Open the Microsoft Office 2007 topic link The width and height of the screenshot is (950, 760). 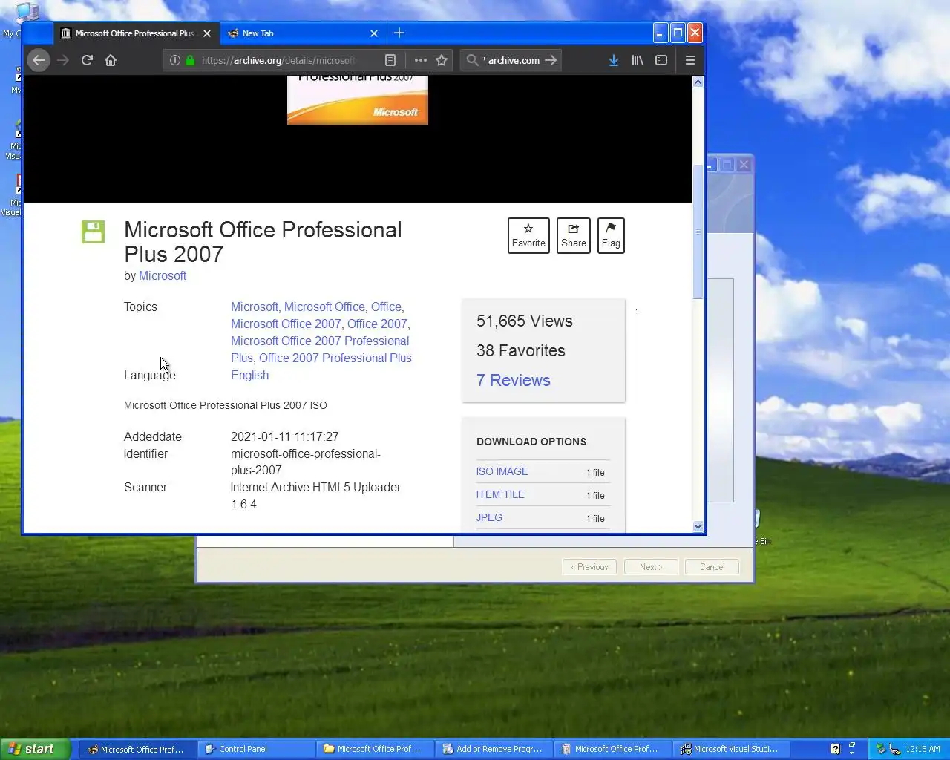286,324
